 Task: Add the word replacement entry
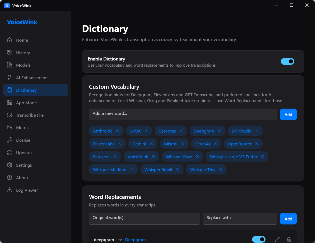pyautogui.click(x=288, y=219)
